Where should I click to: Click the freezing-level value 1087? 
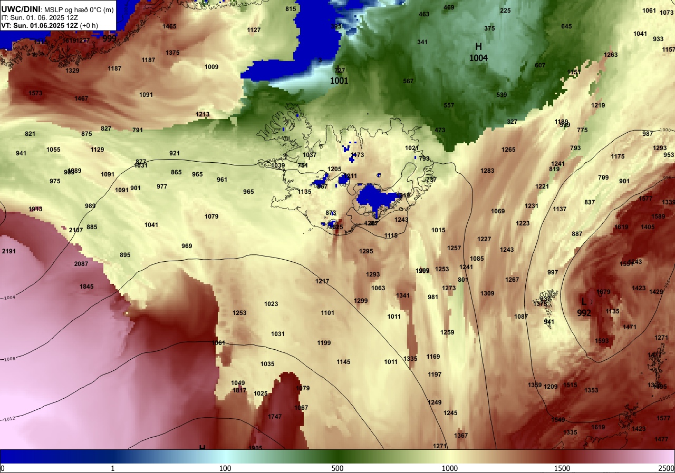(521, 317)
